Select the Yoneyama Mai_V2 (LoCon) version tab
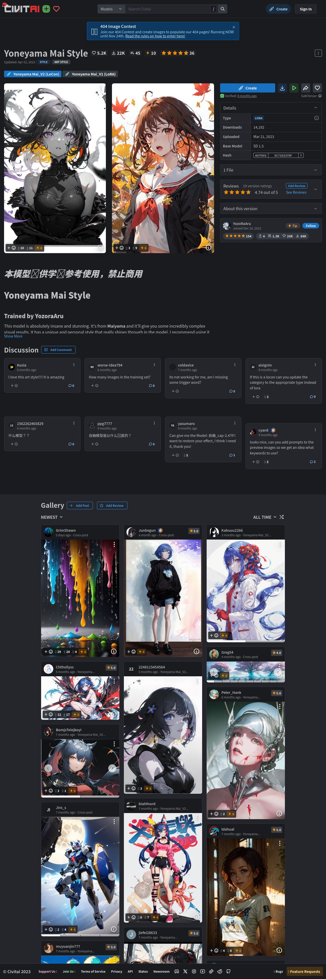This screenshot has height=979, width=326. 33,74
